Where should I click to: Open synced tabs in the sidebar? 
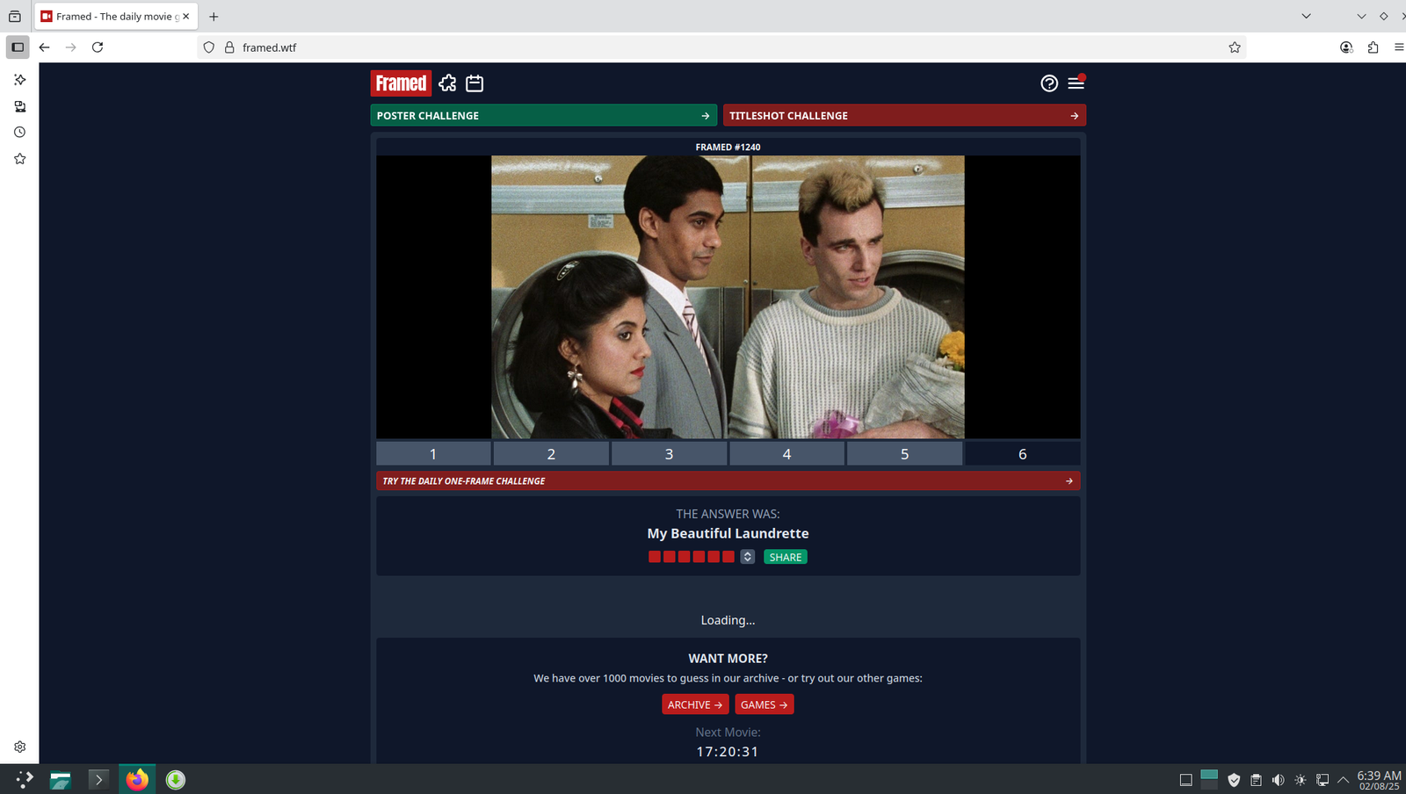point(19,106)
